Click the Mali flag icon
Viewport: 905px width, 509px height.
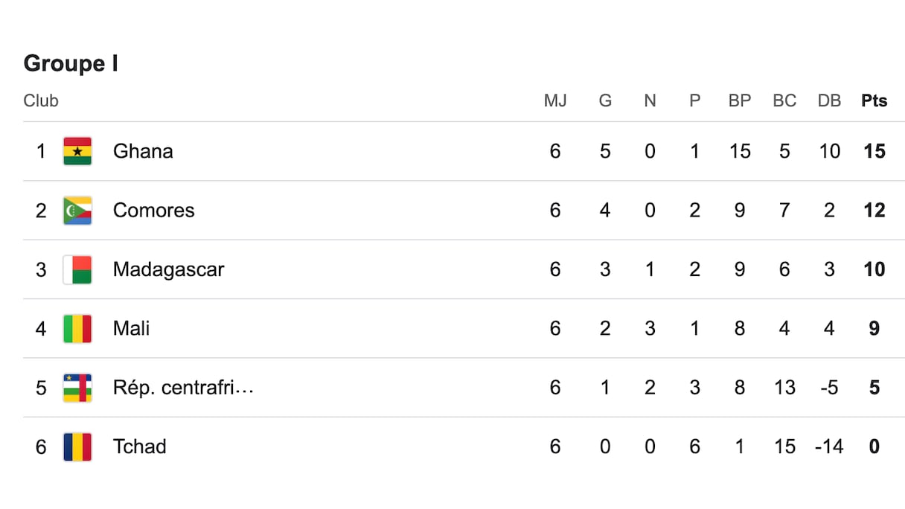[x=77, y=328]
